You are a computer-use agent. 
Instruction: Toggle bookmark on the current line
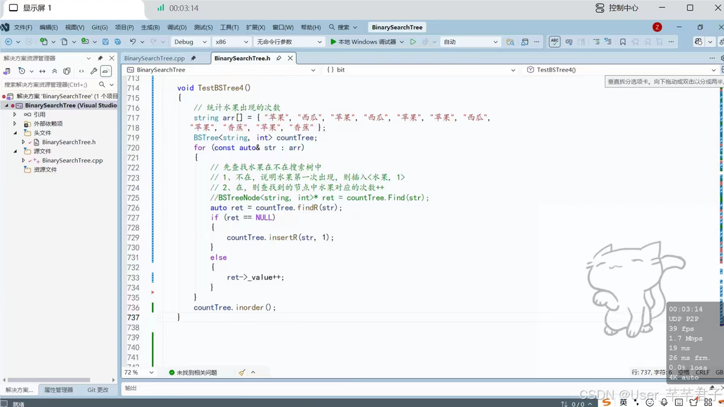coord(623,42)
